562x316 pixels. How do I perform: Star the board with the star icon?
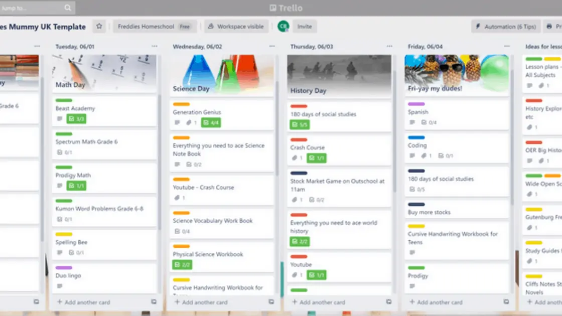tap(99, 26)
